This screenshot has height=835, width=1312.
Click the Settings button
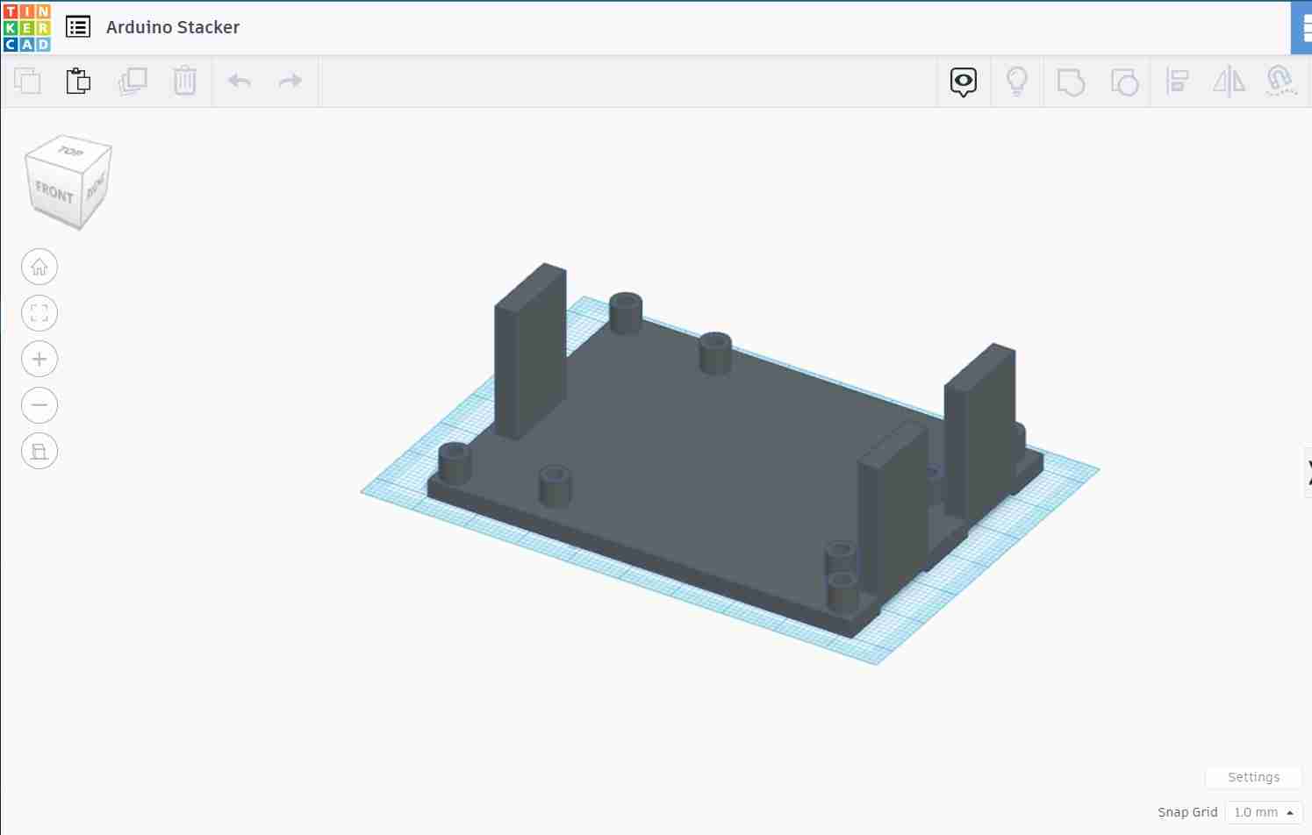(1252, 777)
